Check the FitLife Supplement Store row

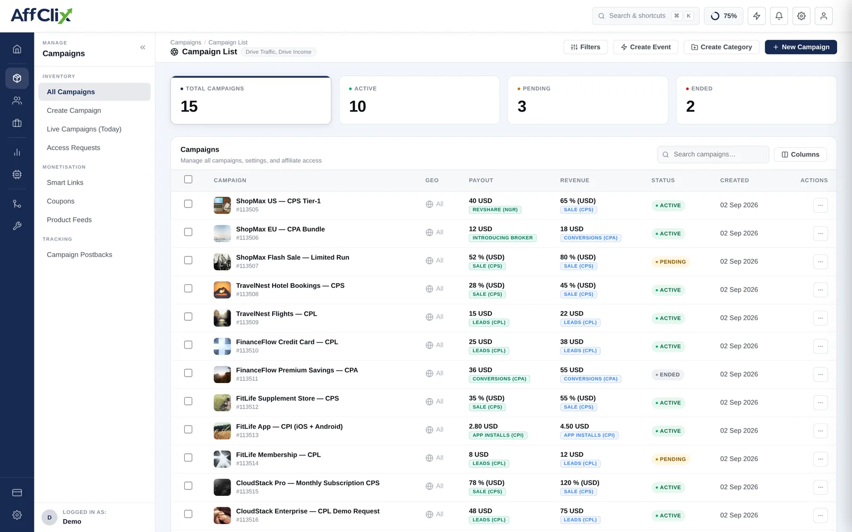pyautogui.click(x=188, y=401)
